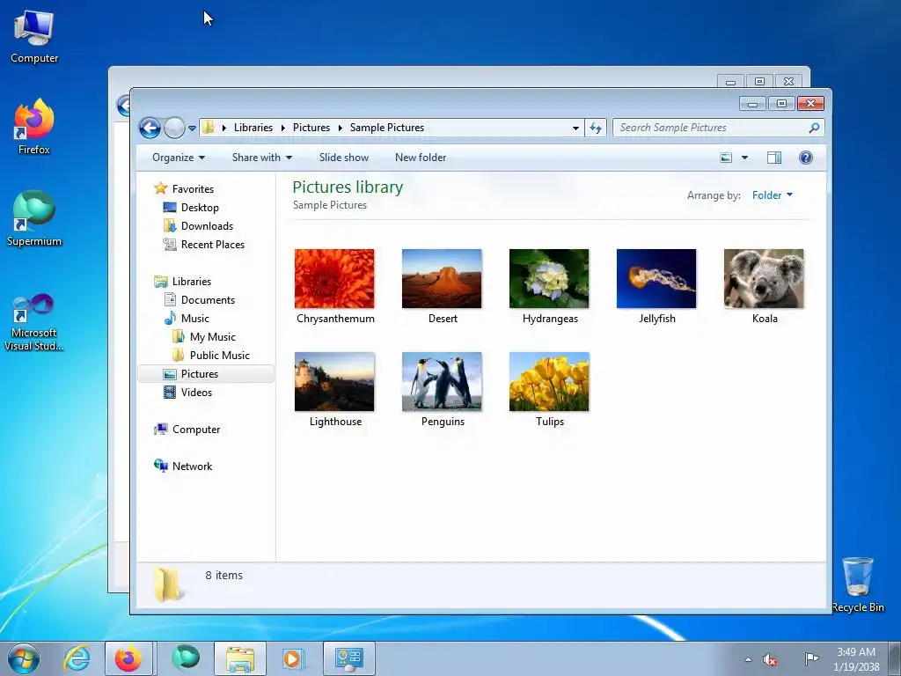Open the Documents library

pyautogui.click(x=208, y=299)
